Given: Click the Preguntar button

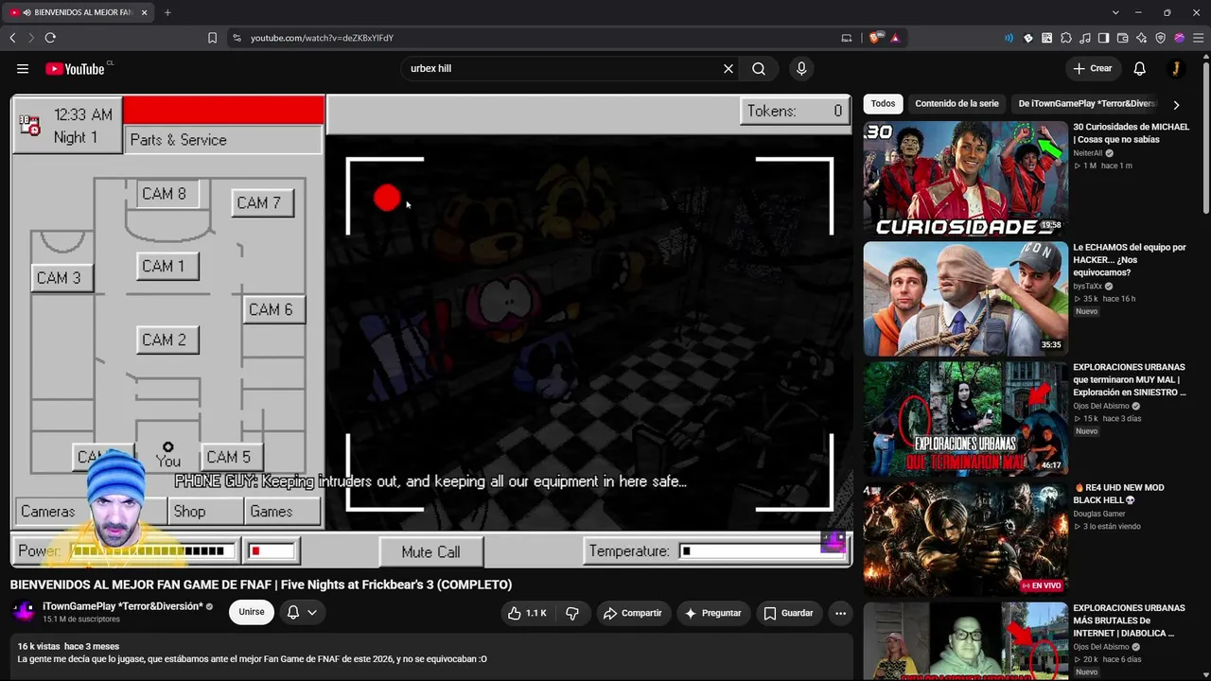Looking at the screenshot, I should coord(712,613).
